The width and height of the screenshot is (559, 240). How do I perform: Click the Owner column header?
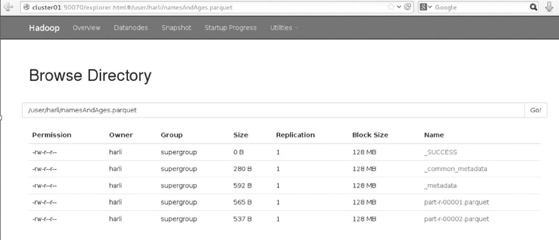(121, 135)
